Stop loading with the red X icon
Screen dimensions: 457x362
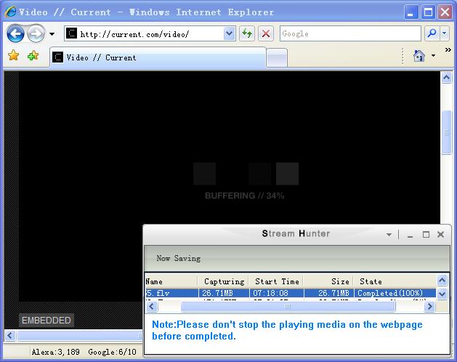tap(265, 34)
